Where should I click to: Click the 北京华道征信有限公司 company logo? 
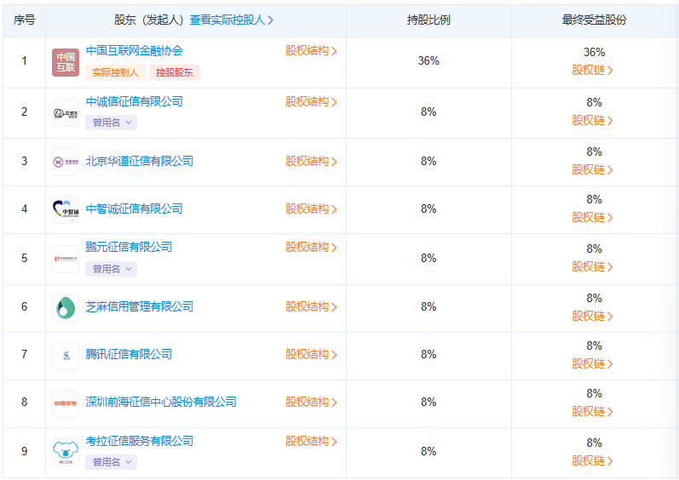(x=66, y=163)
